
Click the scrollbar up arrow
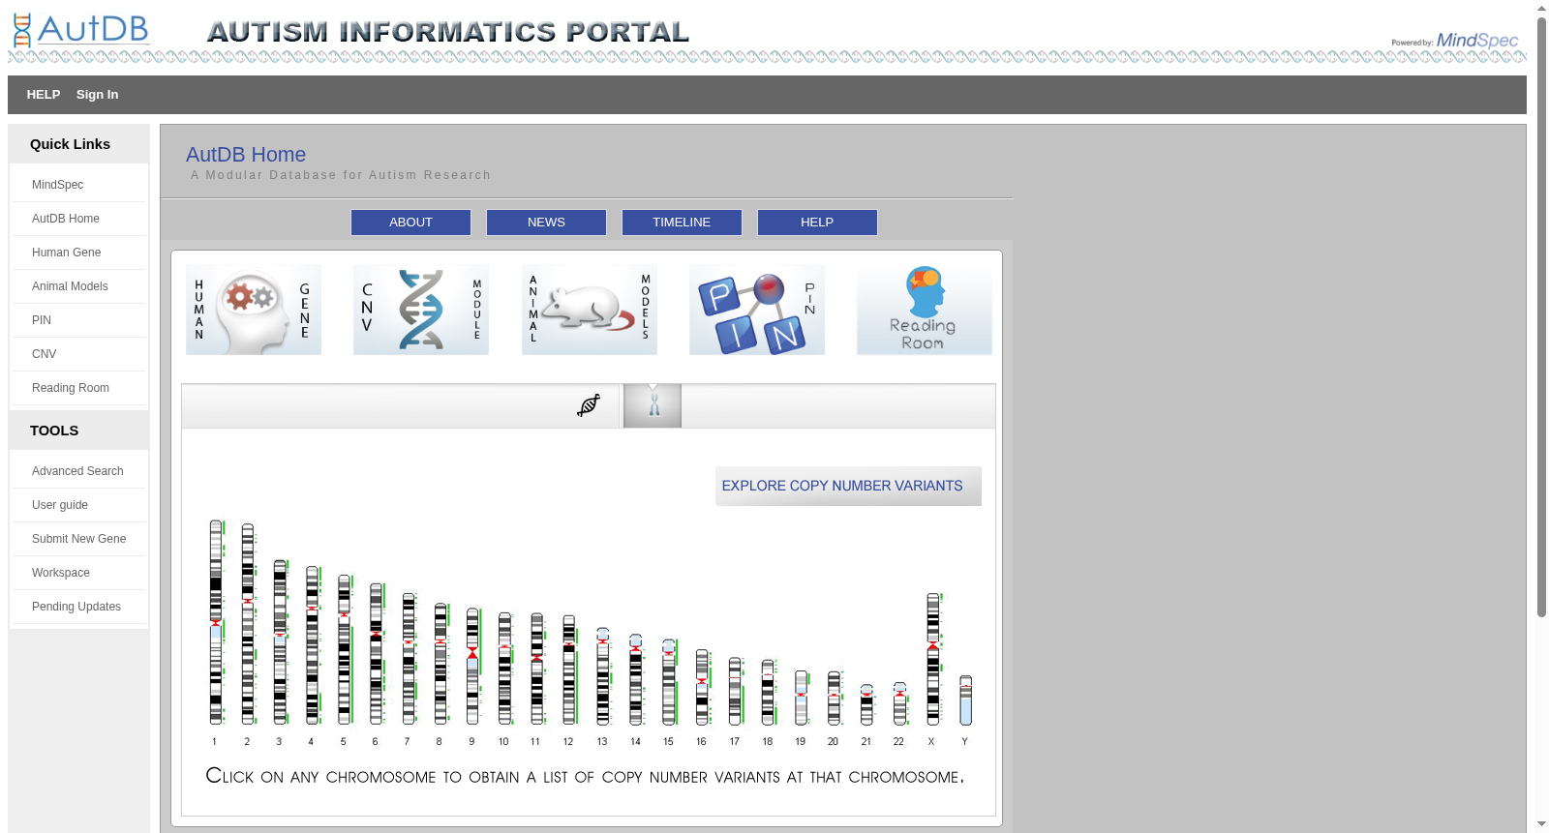1541,8
